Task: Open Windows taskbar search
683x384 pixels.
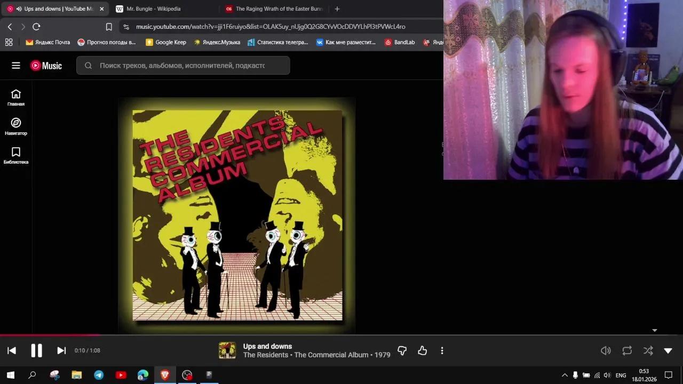Action: (x=32, y=375)
